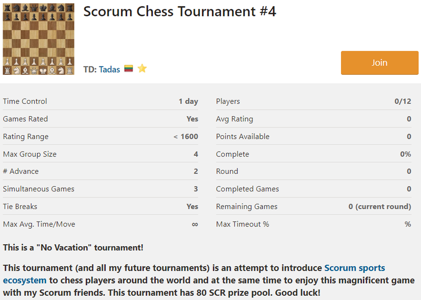Click the infinity symbol for time/move
This screenshot has width=421, height=300.
(x=195, y=224)
